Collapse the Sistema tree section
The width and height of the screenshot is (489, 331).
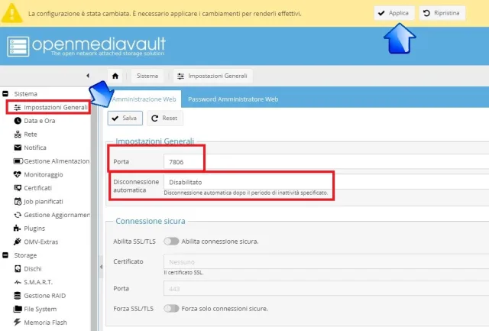[6, 93]
